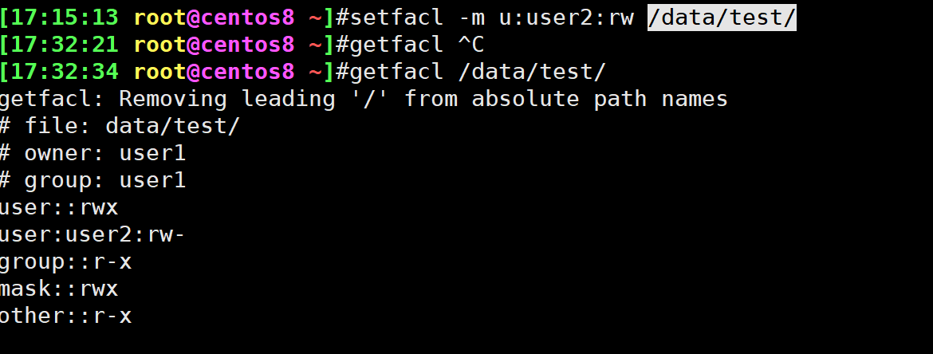Viewport: 933px width, 354px height.
Task: Click the mask::rwx ACL entry
Action: pos(58,289)
